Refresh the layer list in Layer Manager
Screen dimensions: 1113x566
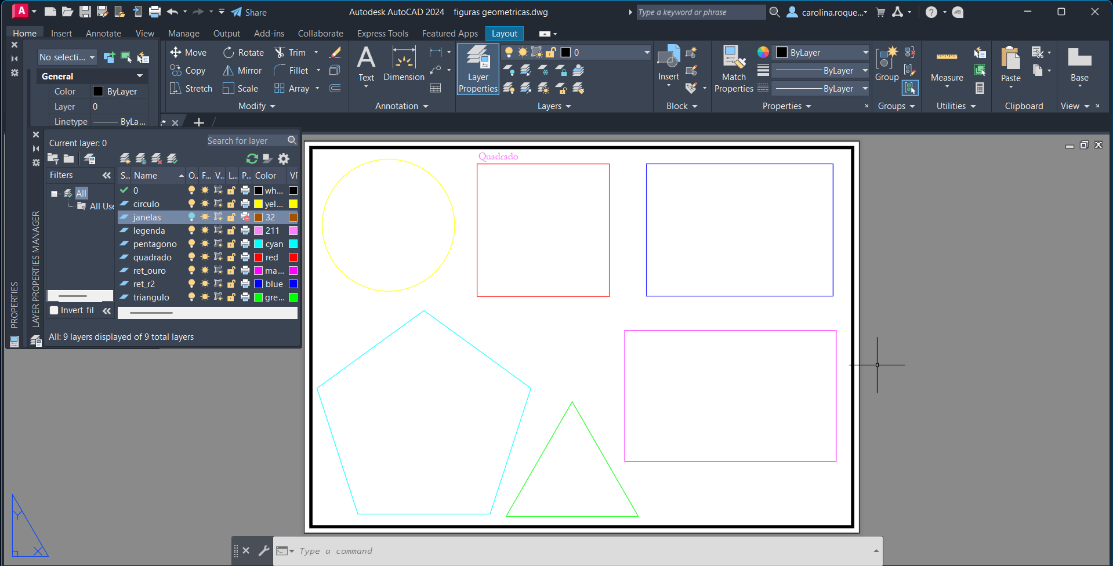pos(252,159)
